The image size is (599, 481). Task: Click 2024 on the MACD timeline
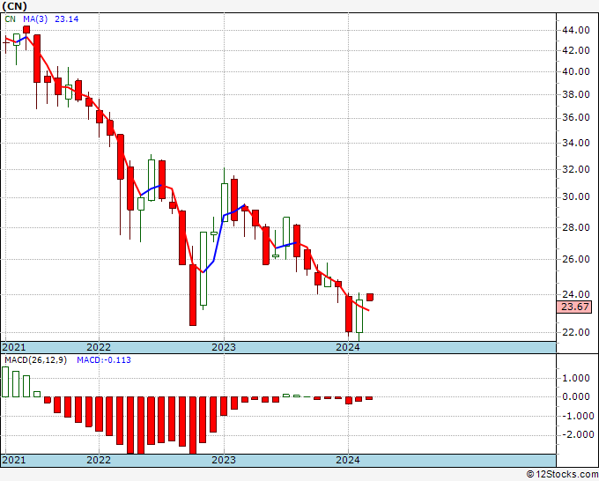click(x=348, y=460)
